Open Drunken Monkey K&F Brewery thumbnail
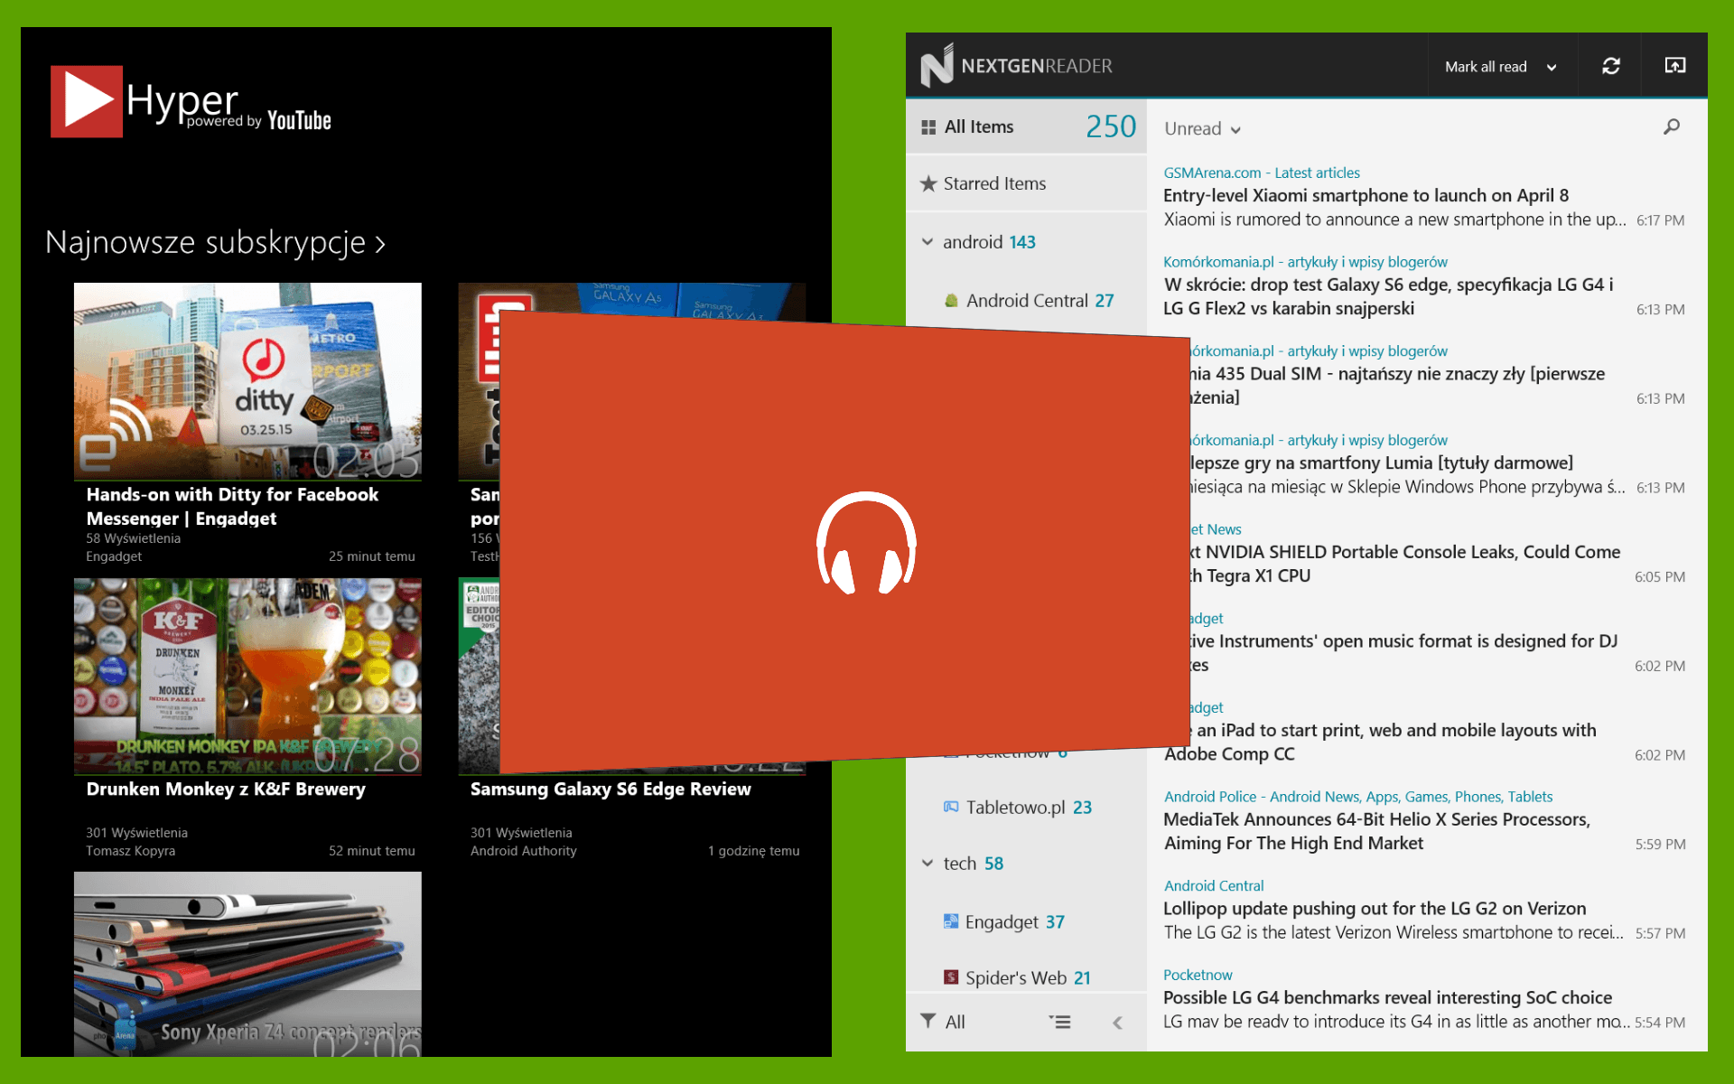The width and height of the screenshot is (1734, 1084). [x=247, y=677]
